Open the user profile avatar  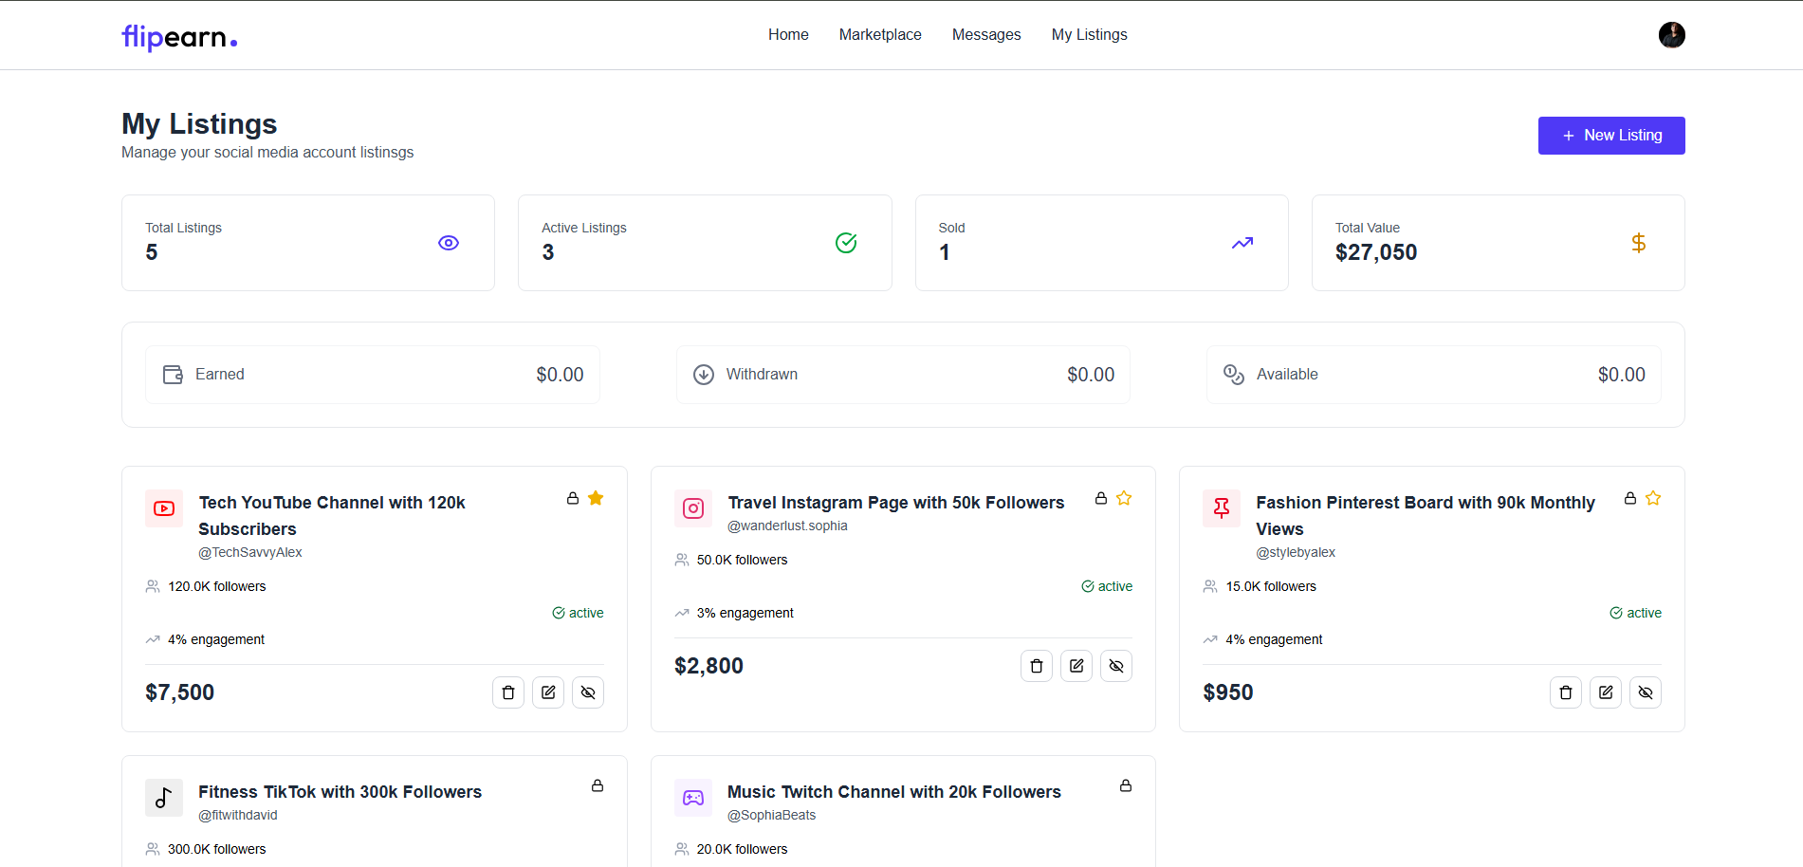click(1671, 35)
